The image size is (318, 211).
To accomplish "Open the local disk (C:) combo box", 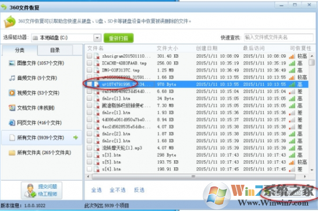I will pos(66,38).
